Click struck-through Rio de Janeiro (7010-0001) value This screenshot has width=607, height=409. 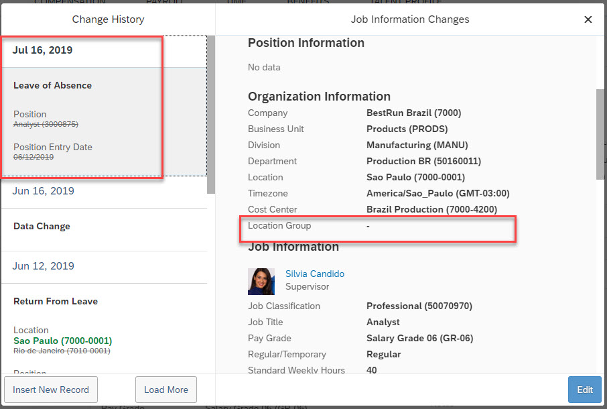point(62,351)
